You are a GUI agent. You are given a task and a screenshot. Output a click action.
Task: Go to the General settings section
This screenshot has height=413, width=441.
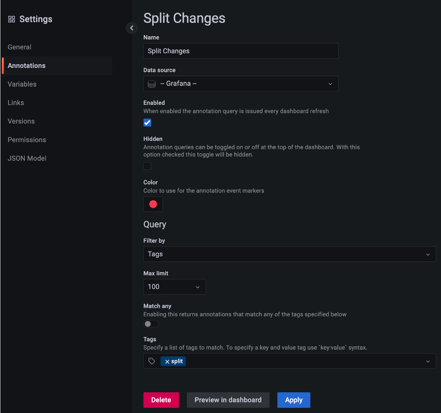click(x=20, y=47)
